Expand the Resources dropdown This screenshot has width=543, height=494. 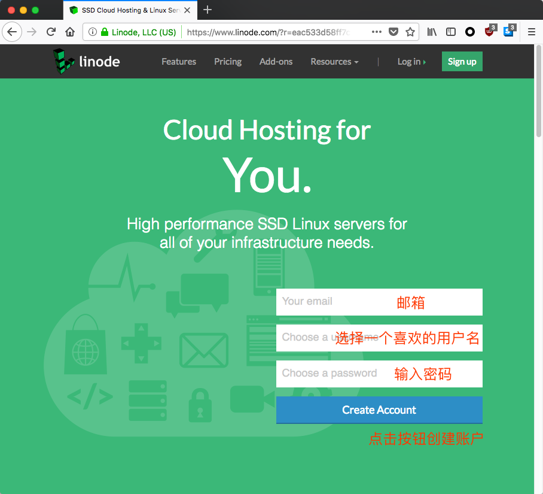coord(334,61)
